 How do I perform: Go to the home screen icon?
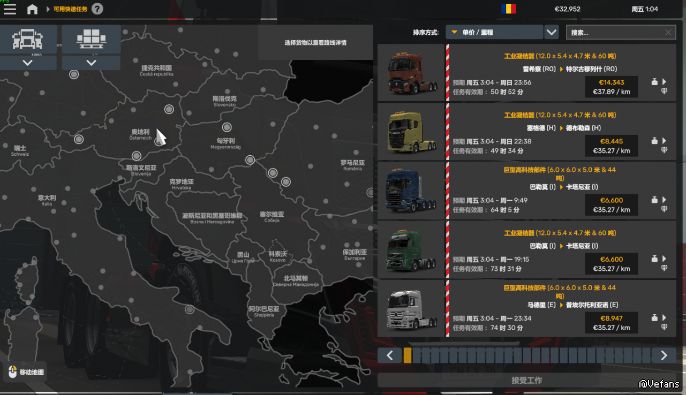32,9
